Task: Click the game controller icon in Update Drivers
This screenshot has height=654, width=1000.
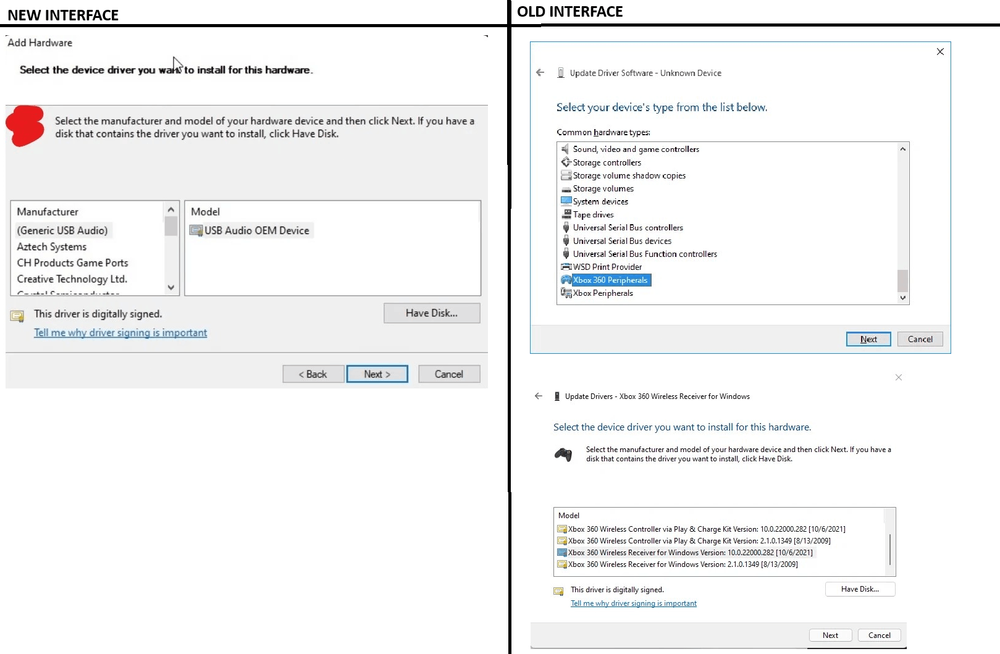Action: point(563,455)
